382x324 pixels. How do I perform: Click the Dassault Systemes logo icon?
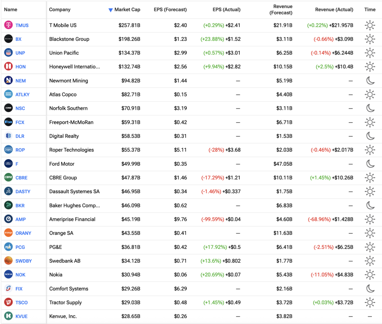(8, 192)
